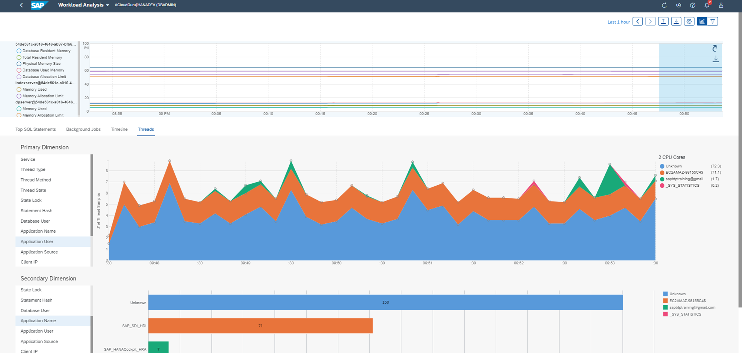Open the help question mark icon
Image resolution: width=742 pixels, height=353 pixels.
(693, 5)
